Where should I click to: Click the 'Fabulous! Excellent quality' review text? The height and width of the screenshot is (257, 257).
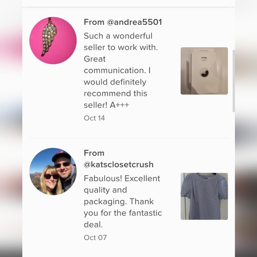pos(122,184)
